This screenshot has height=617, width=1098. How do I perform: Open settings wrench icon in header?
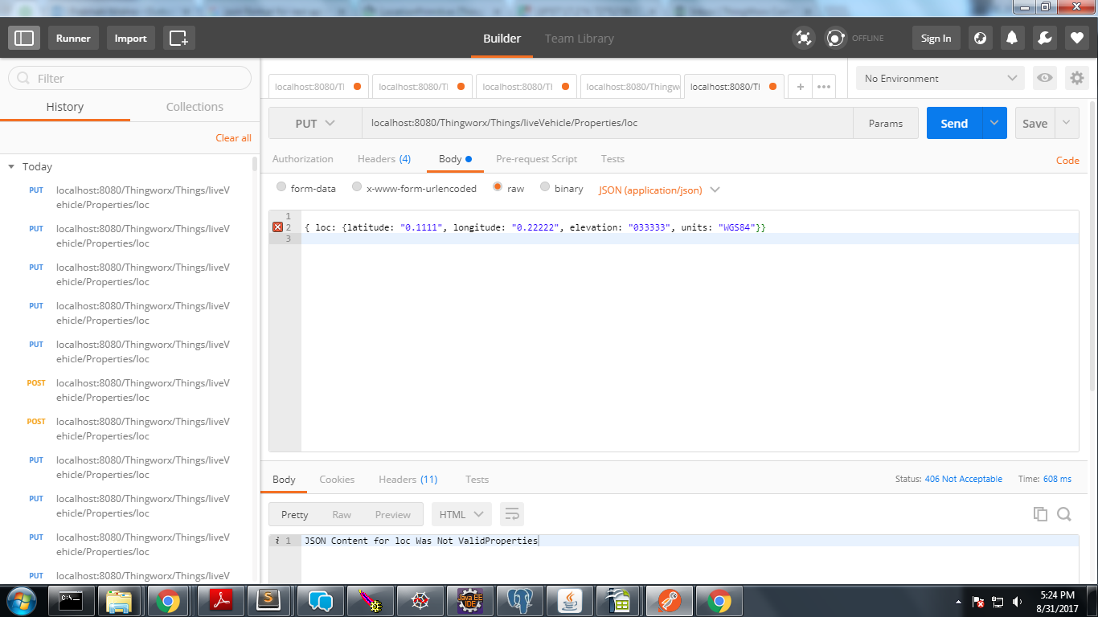pos(1044,38)
